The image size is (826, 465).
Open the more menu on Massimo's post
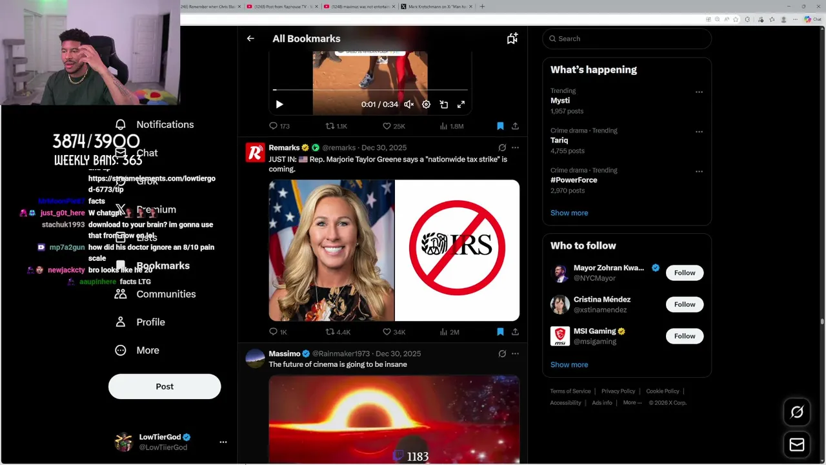click(x=515, y=354)
